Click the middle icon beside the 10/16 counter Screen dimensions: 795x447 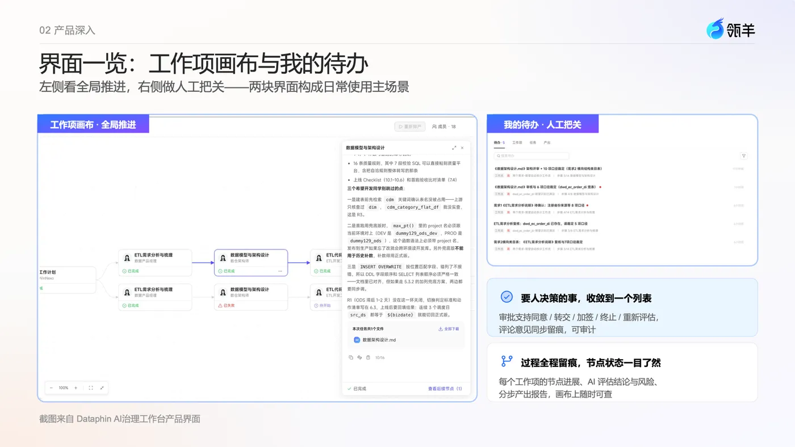pyautogui.click(x=359, y=357)
